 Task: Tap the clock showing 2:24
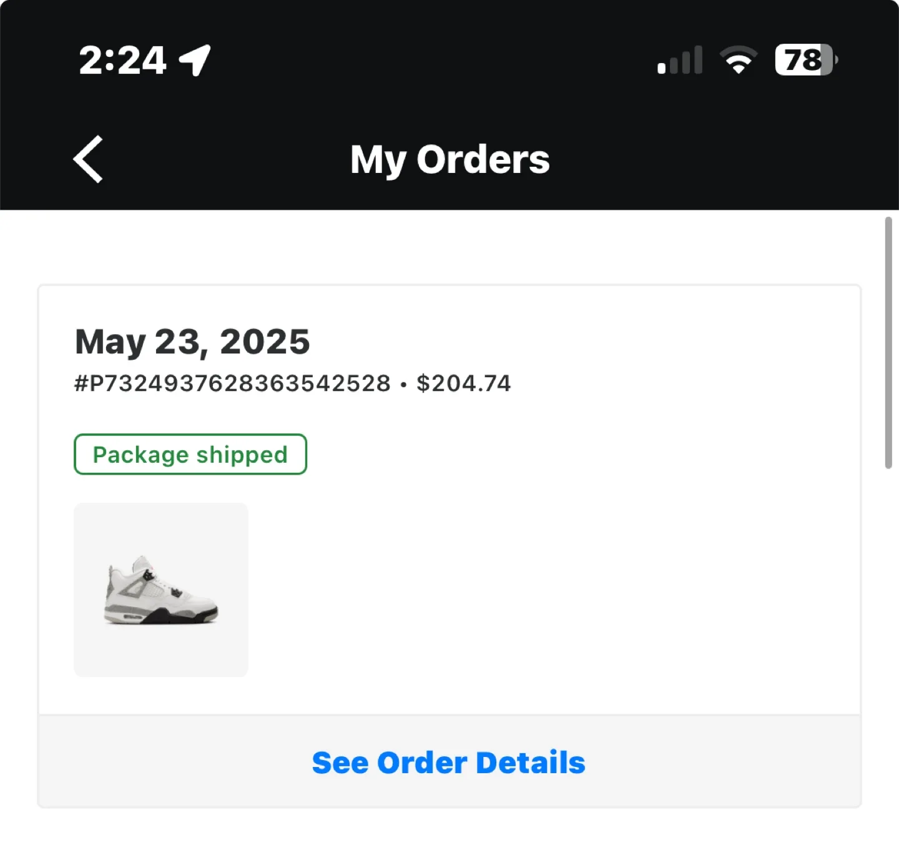click(x=122, y=59)
